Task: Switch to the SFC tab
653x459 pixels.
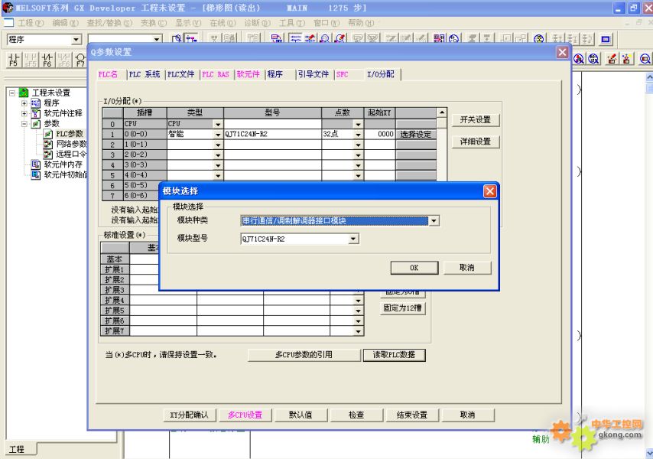Action: 342,74
